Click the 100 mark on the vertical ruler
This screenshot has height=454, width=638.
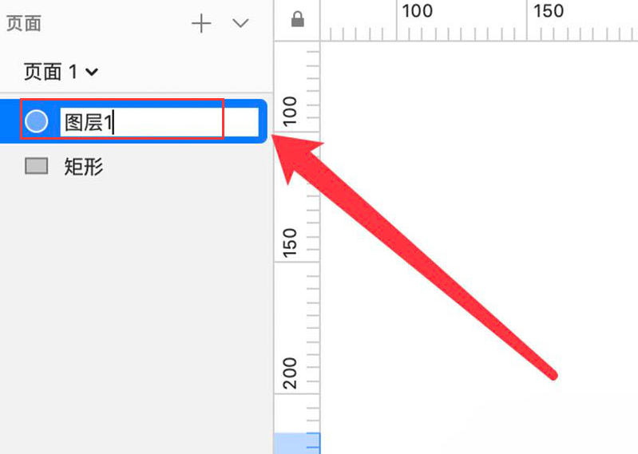click(290, 112)
